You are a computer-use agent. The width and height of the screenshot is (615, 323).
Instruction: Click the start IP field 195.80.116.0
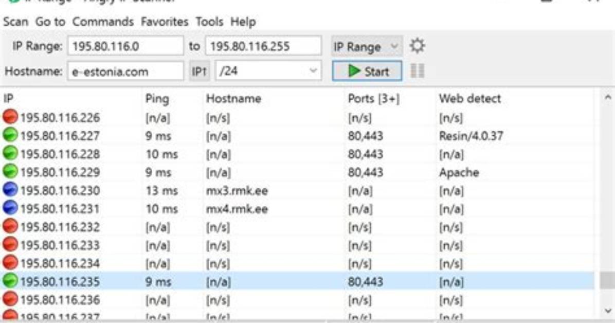pyautogui.click(x=125, y=46)
